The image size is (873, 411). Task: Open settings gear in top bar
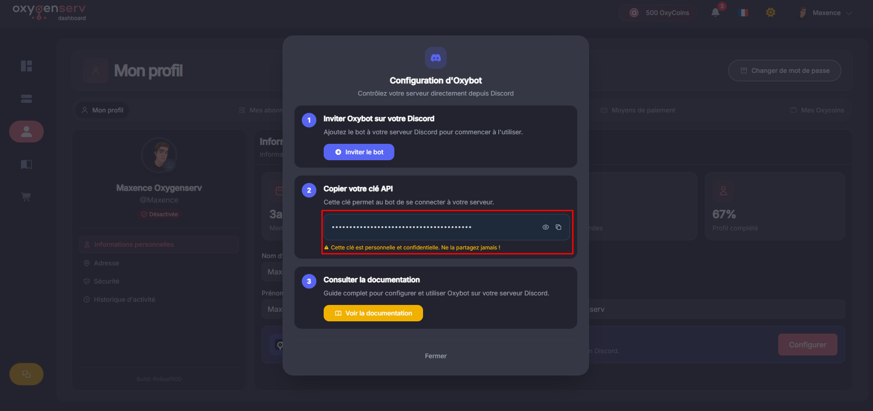coord(770,13)
